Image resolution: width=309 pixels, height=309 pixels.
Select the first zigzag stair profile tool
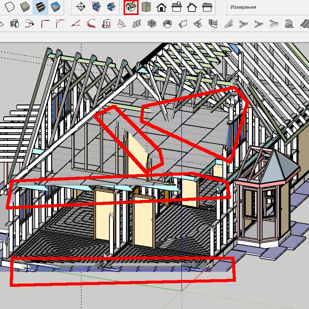tap(244, 24)
